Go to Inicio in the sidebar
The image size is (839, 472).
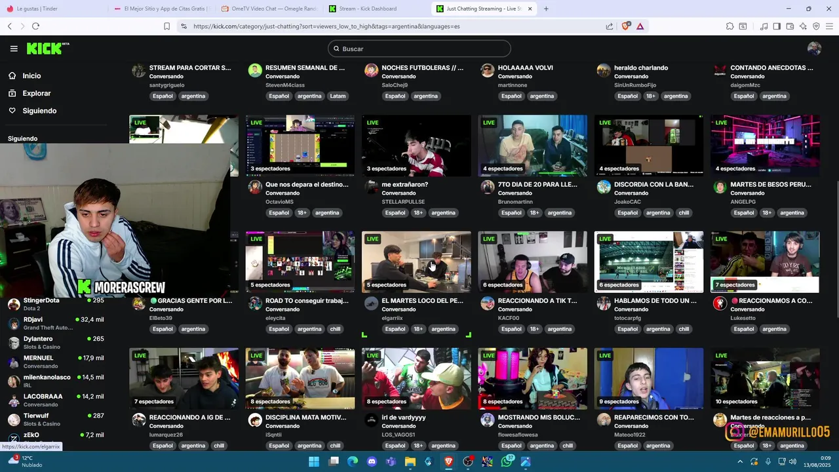tap(31, 76)
